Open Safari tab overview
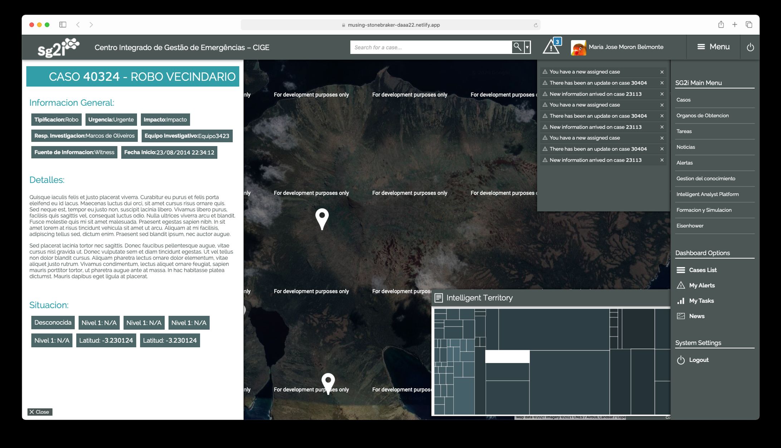 (x=749, y=25)
